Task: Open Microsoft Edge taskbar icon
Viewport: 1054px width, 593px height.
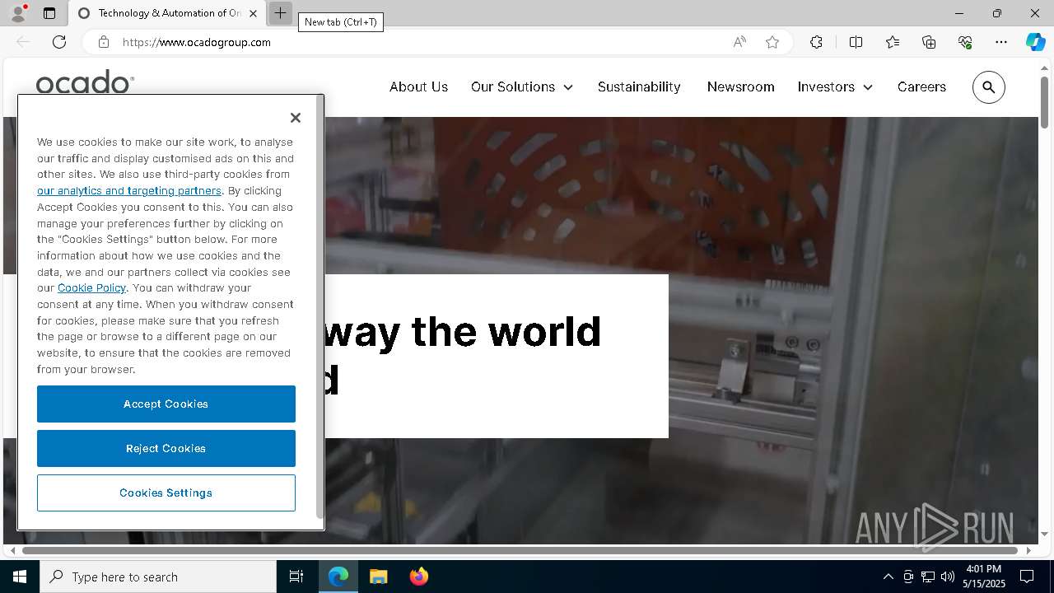Action: [x=338, y=577]
